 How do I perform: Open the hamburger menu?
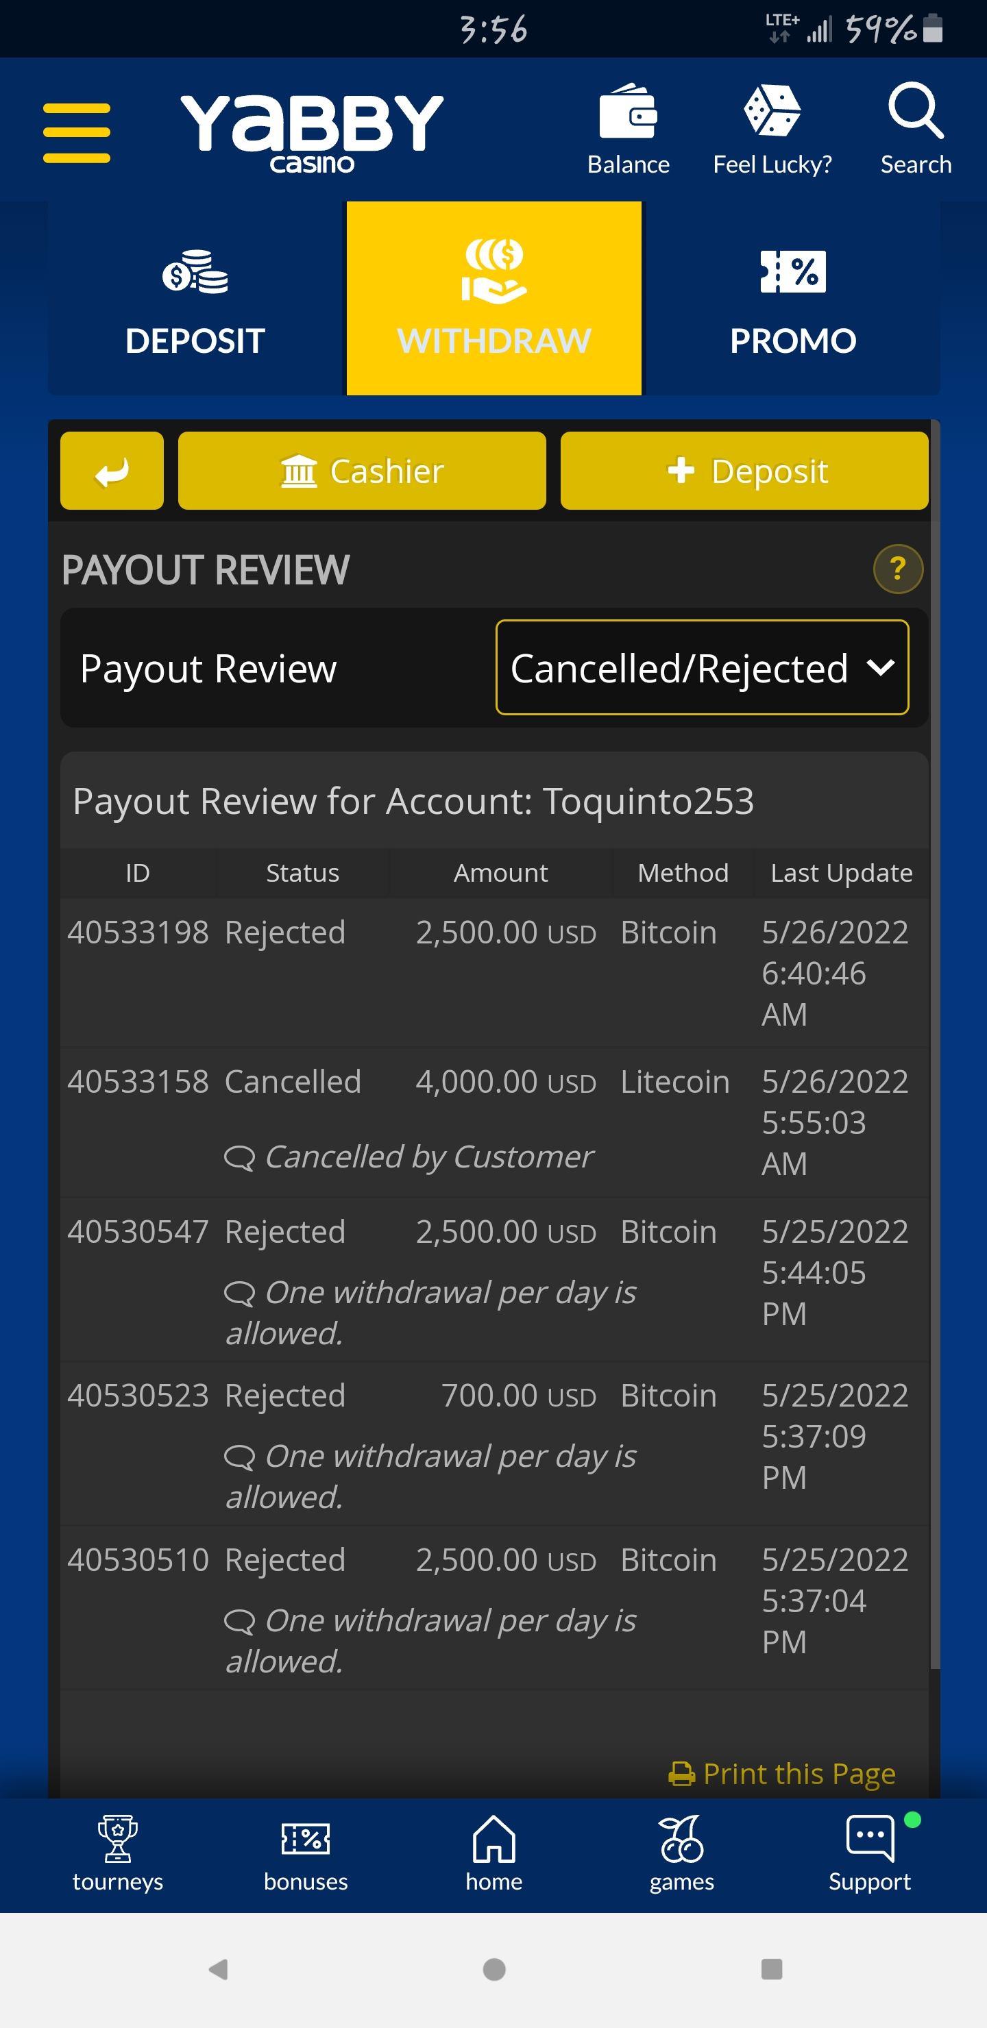coord(76,132)
